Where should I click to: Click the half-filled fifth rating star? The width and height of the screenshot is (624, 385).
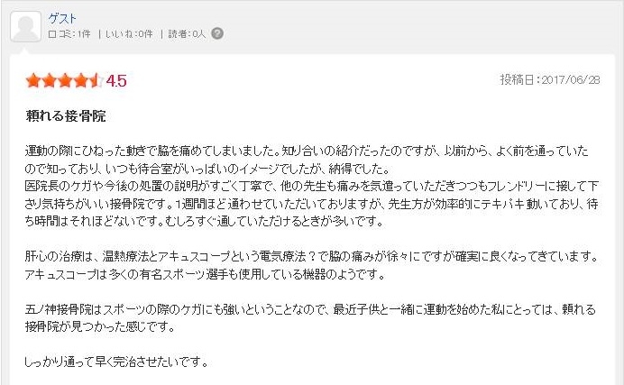pyautogui.click(x=96, y=80)
